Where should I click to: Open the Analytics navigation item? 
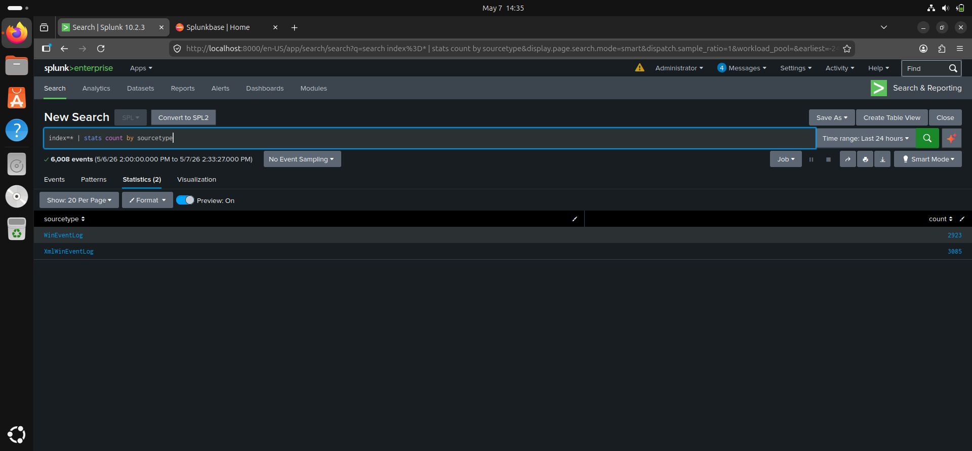(x=96, y=88)
